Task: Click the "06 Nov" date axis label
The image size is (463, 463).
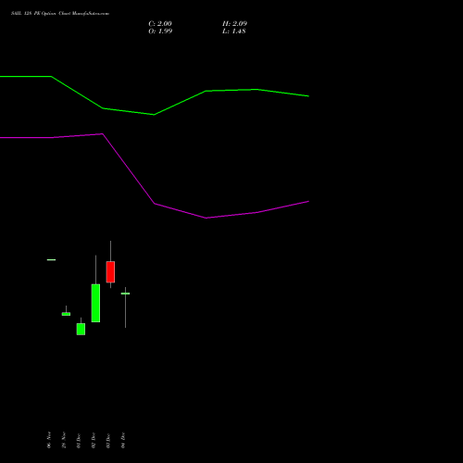Action: pos(49,440)
